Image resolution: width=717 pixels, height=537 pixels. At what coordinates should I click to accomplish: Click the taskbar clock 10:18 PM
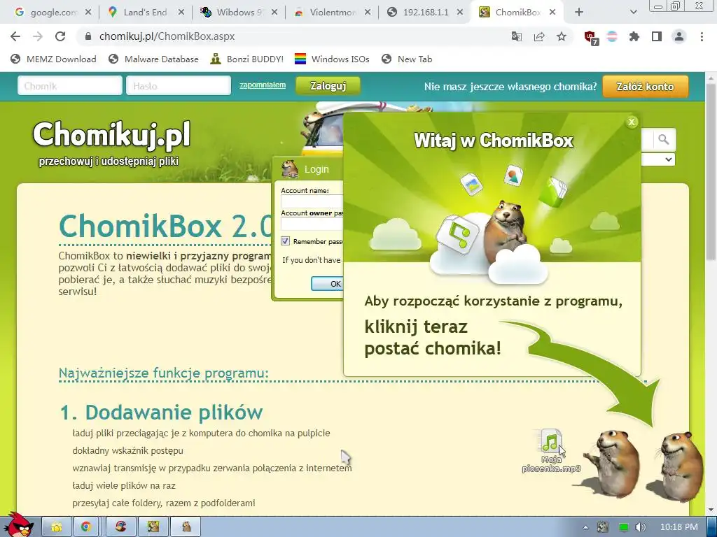coord(679,527)
